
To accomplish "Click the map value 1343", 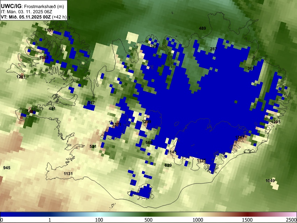I will pos(44,58).
